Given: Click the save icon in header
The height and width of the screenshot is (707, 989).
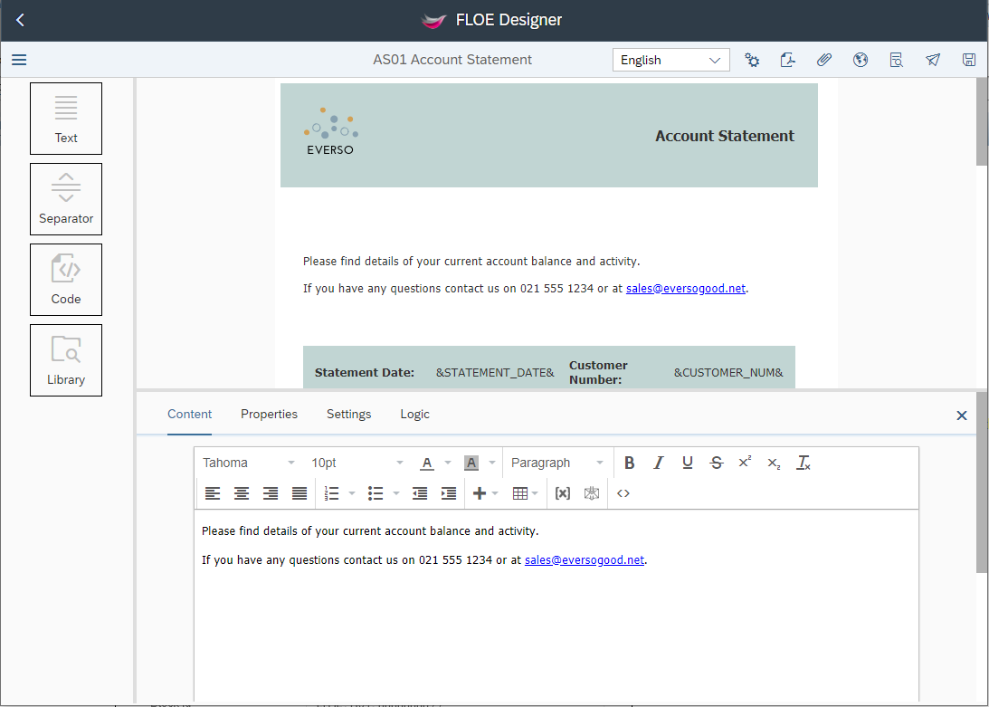Looking at the screenshot, I should pos(969,60).
